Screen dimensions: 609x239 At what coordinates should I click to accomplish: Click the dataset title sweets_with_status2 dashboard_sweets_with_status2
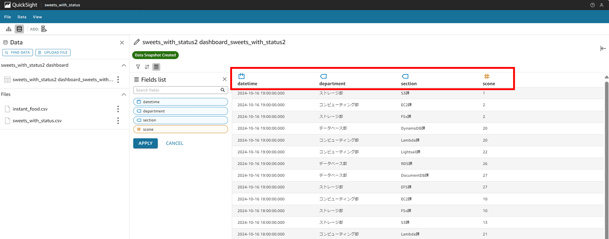point(214,42)
